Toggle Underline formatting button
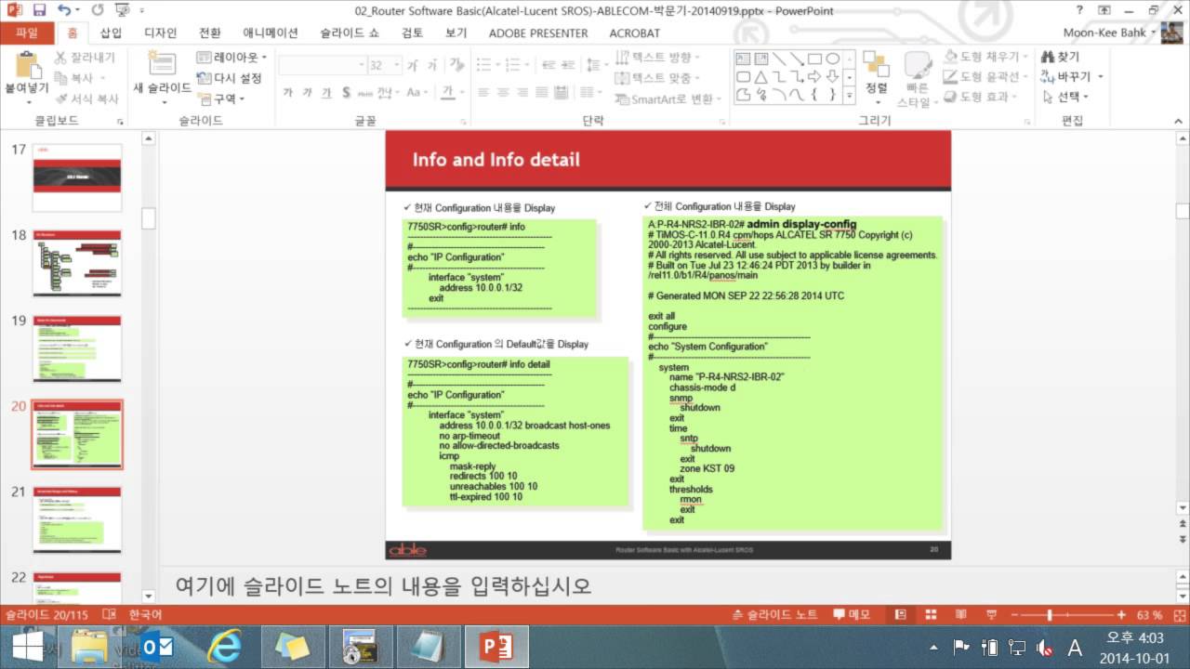1190x669 pixels. (326, 93)
